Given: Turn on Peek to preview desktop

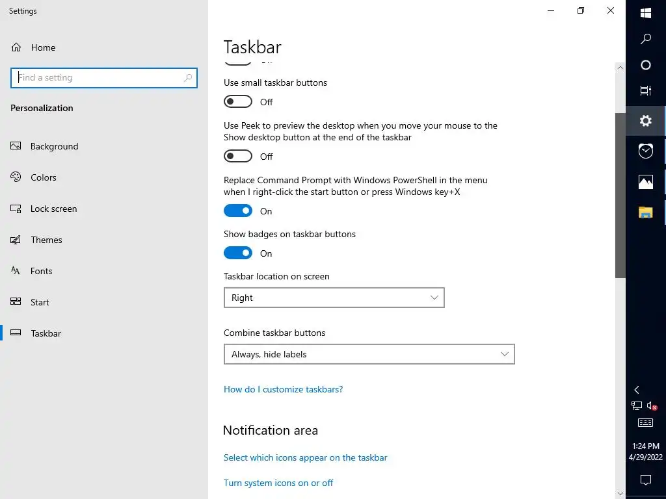Looking at the screenshot, I should pyautogui.click(x=238, y=157).
